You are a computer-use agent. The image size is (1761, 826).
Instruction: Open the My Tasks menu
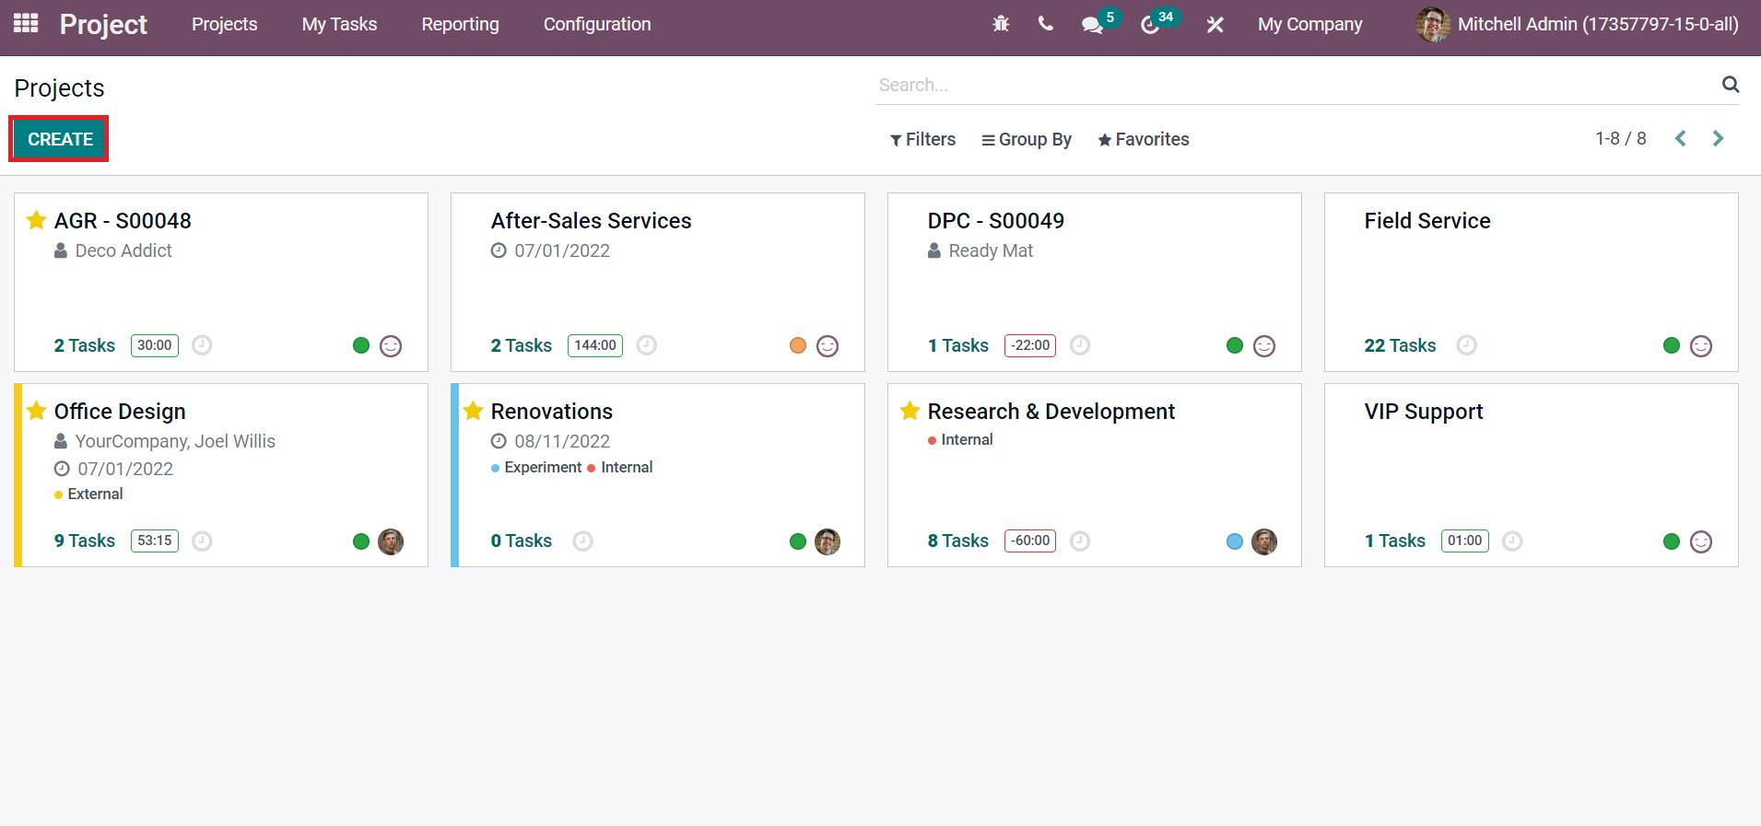point(339,25)
